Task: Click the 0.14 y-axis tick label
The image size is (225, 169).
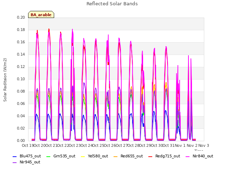Action: [21, 54]
